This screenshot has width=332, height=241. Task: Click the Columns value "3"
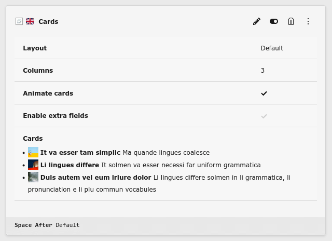click(x=262, y=71)
